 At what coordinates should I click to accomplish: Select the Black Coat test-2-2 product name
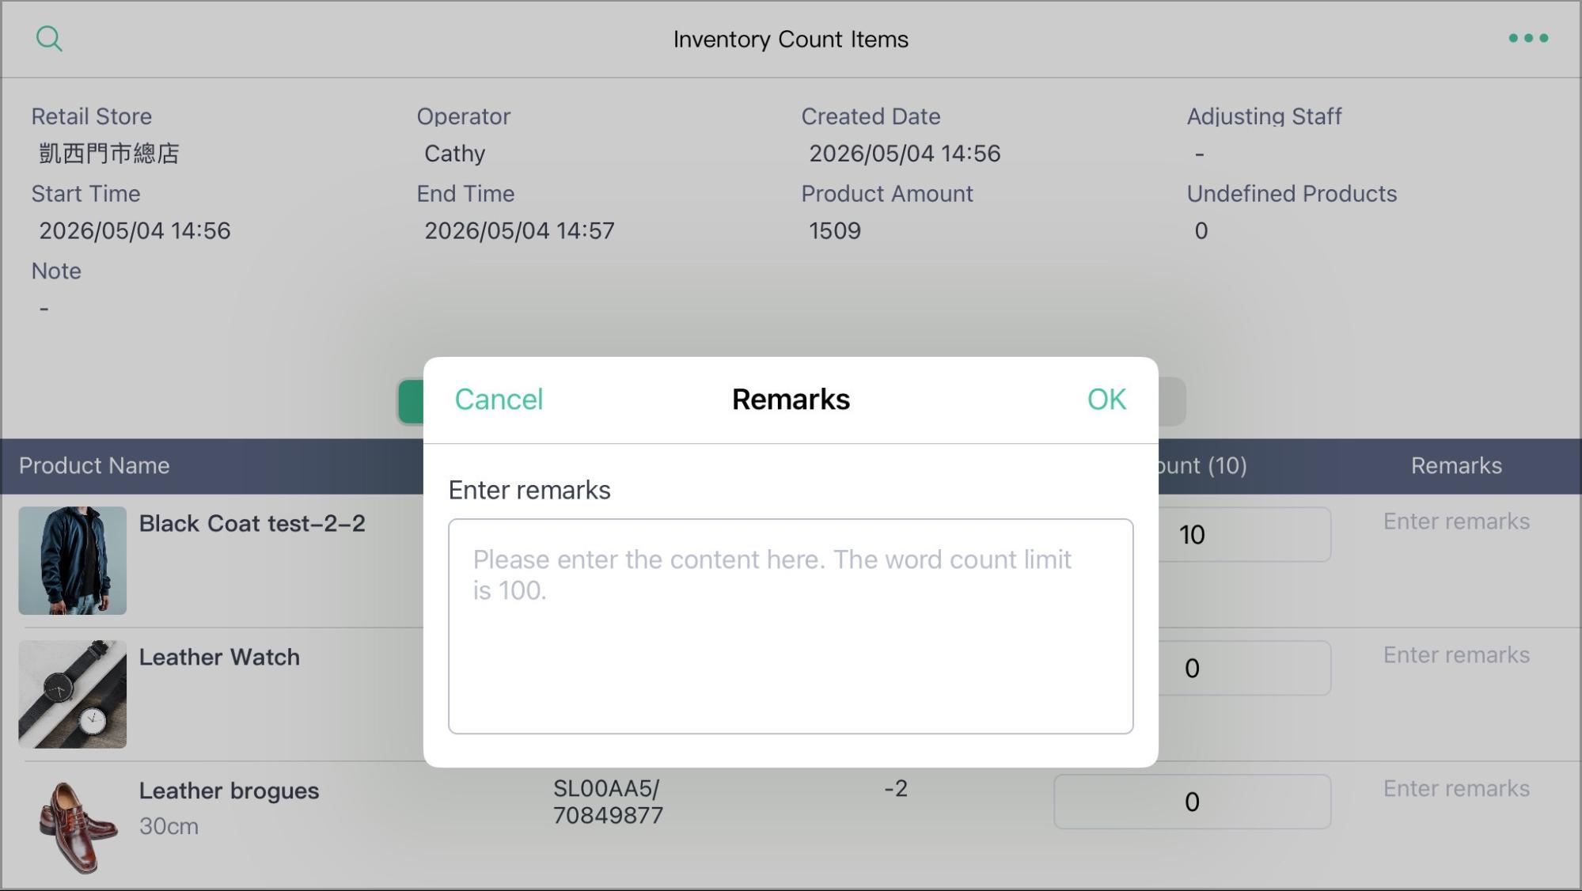252,523
